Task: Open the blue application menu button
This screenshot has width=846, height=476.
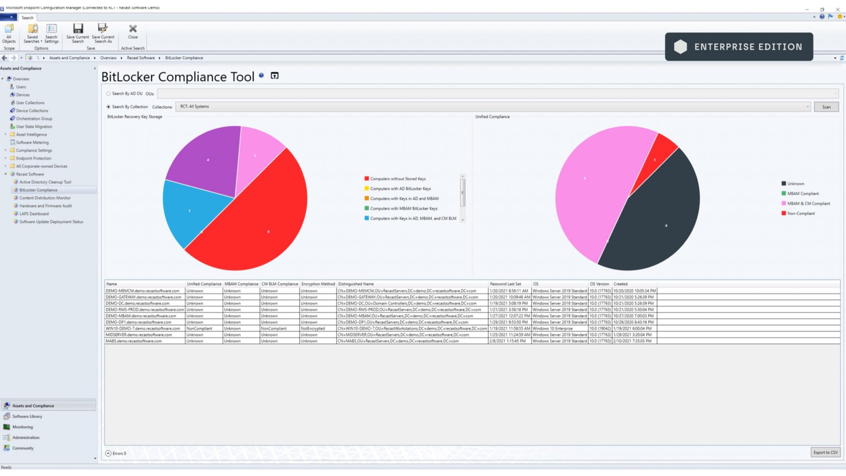Action: tap(8, 17)
